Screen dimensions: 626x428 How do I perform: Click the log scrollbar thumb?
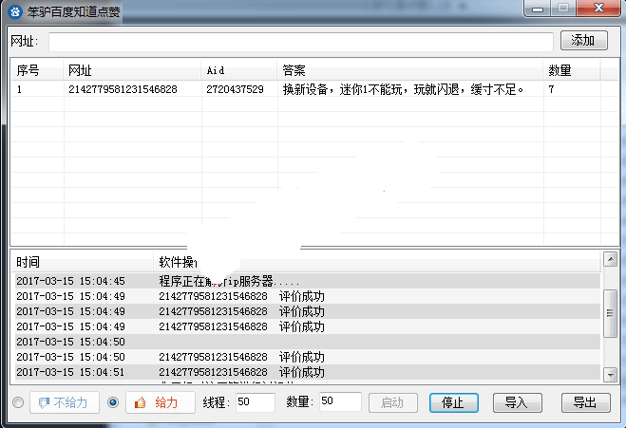[x=611, y=313]
